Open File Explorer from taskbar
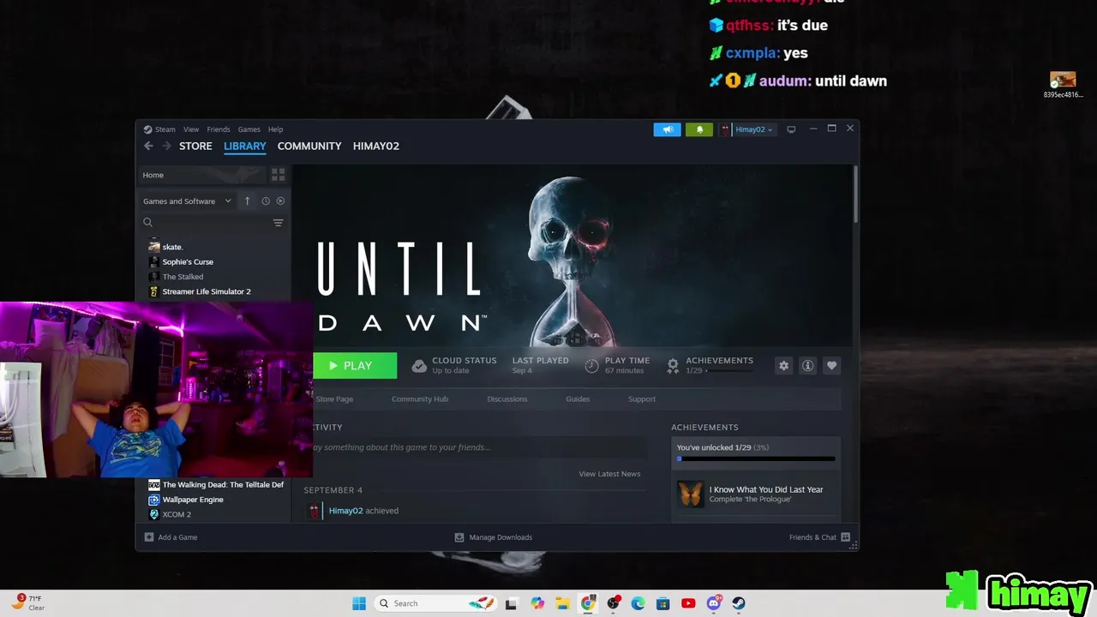Screen dimensions: 1097x617 click(x=563, y=603)
